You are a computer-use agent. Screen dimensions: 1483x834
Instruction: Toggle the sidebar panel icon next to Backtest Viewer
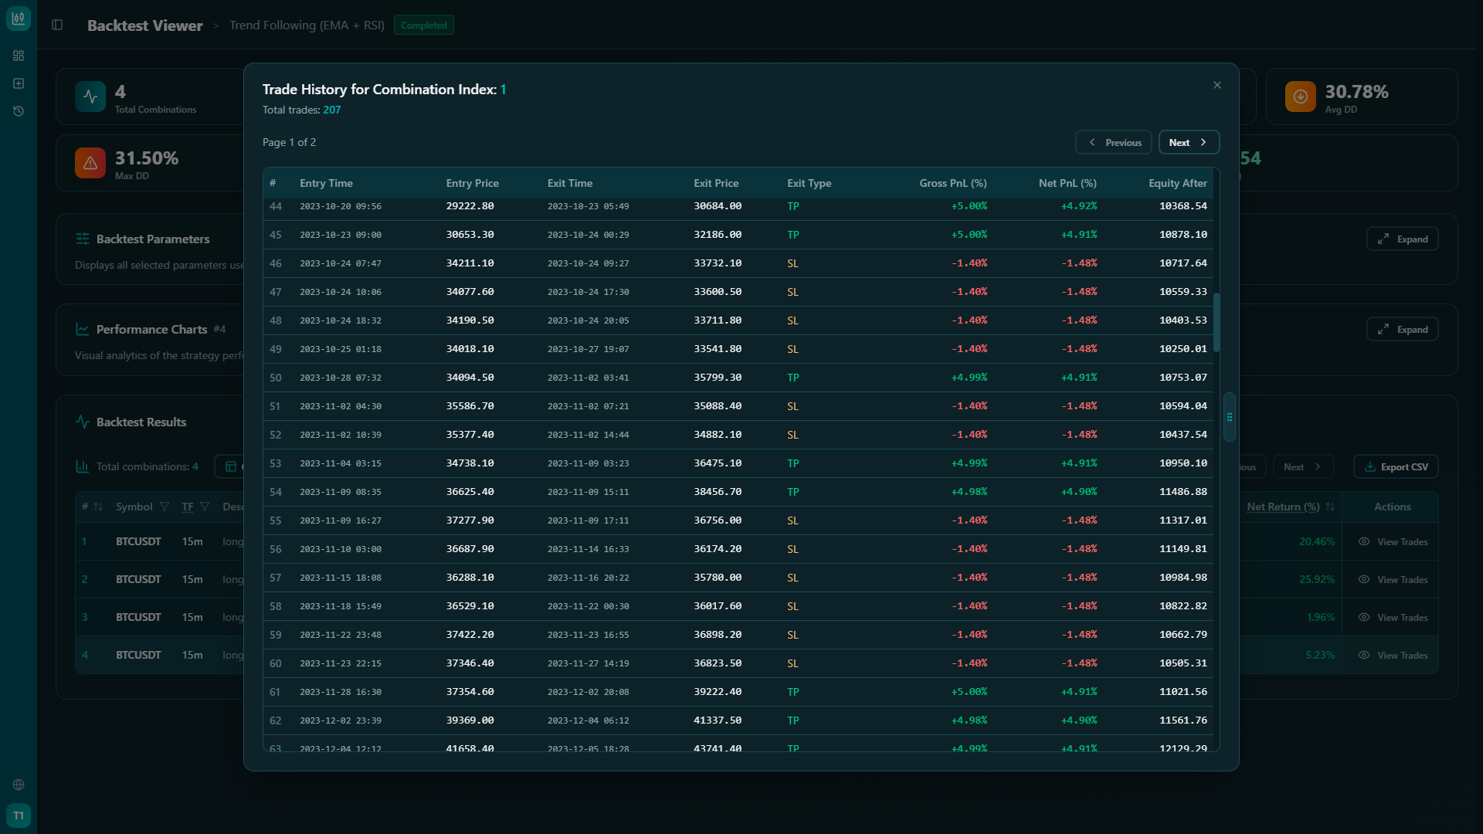click(57, 25)
